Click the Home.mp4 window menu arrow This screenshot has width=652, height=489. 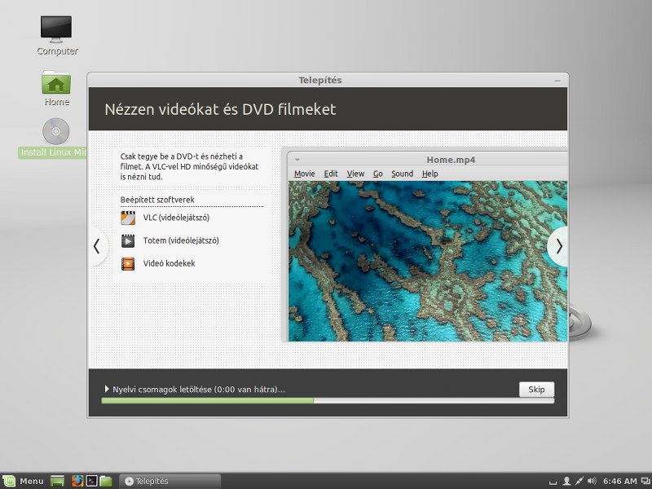(x=297, y=160)
